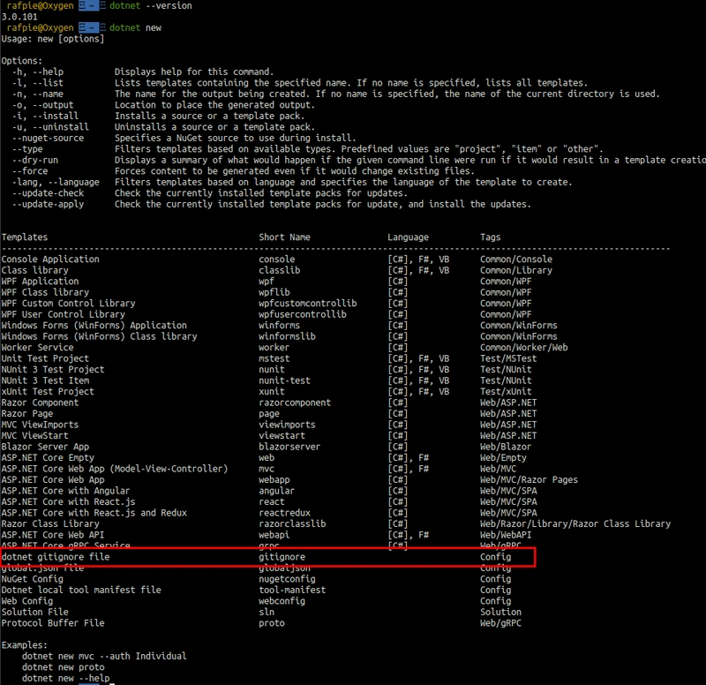
Task: Click the 'dotnet gitignore file' template name
Action: pos(56,557)
